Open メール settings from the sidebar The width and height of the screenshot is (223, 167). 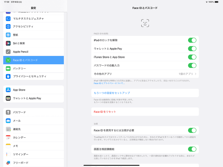click(x=8, y=121)
